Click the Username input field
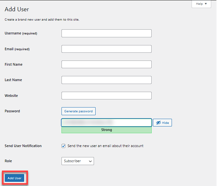This screenshot has width=217, height=186. tap(106, 33)
